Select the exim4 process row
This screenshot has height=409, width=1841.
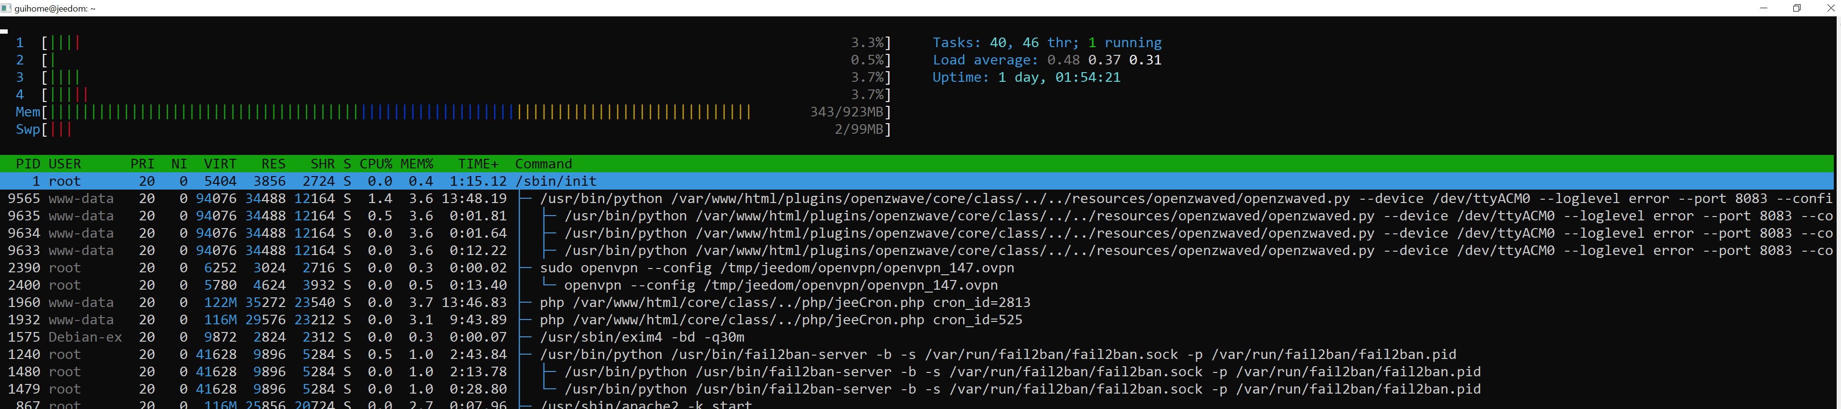click(918, 337)
